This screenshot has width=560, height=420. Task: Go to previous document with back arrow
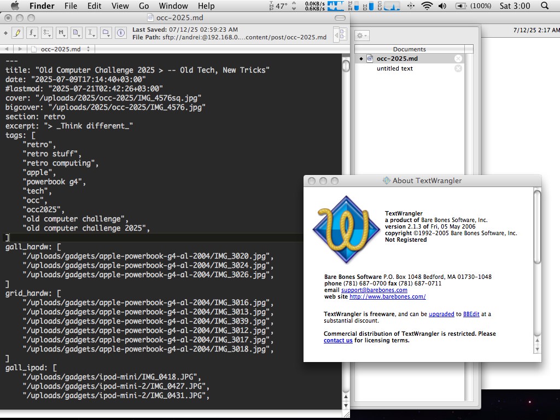pos(7,49)
